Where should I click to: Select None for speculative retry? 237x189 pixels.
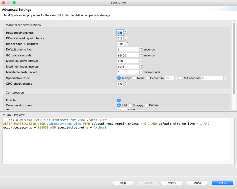tap(134, 78)
